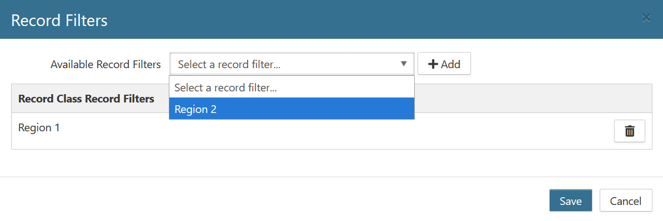663x221 pixels.
Task: Click the dropdown arrow of Available Record Filters
Action: pos(404,64)
